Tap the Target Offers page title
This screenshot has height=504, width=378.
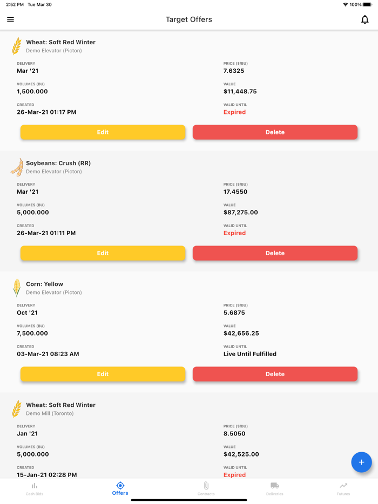click(189, 19)
